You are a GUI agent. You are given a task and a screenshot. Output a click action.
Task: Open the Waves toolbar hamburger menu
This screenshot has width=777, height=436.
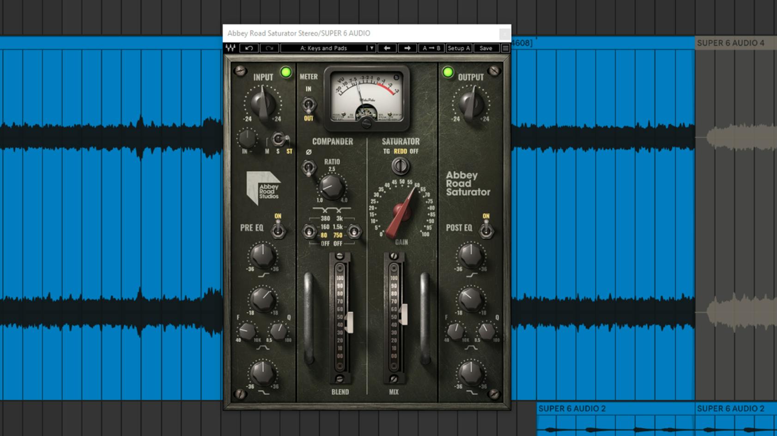point(505,48)
